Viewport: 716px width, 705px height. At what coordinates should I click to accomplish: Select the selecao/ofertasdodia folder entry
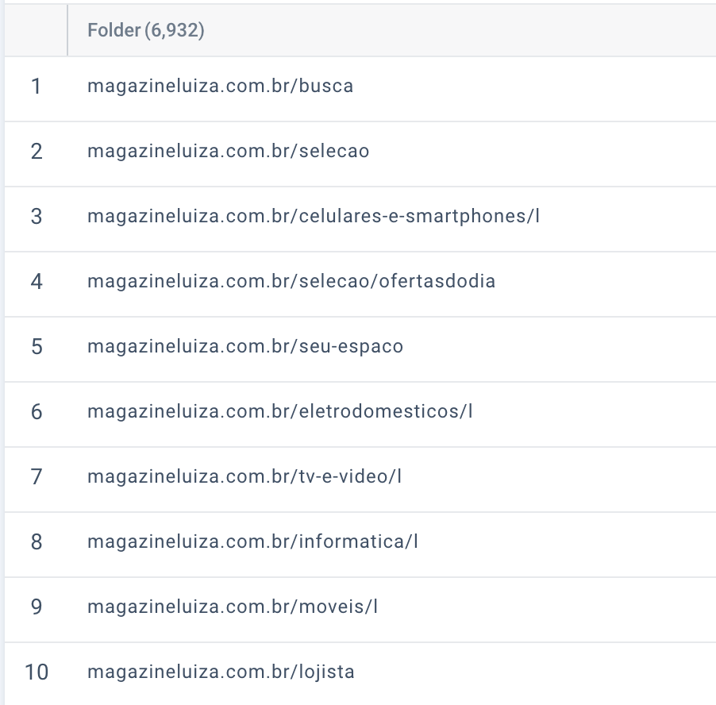[x=291, y=281]
